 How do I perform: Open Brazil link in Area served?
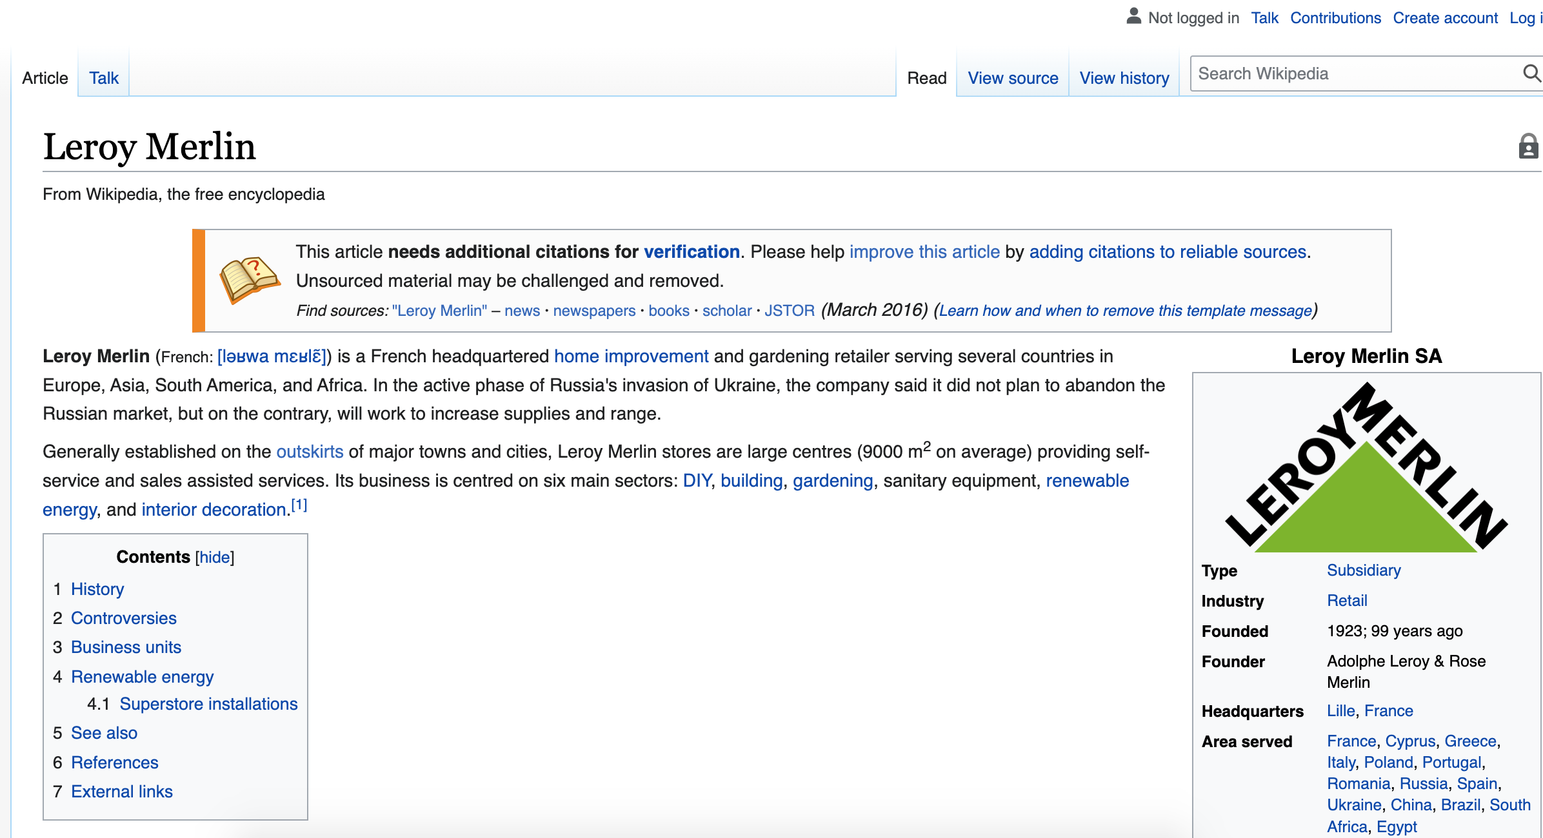[1460, 805]
